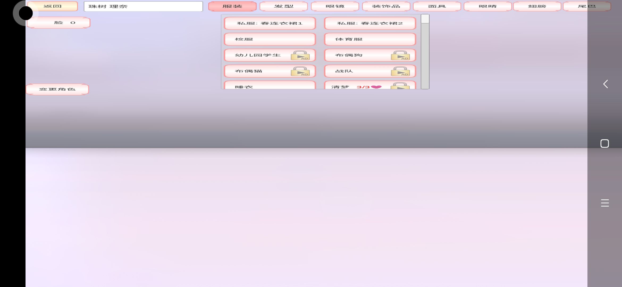This screenshot has width=622, height=287.
Task: Select the 装饰品 tab
Action: [x=386, y=6]
